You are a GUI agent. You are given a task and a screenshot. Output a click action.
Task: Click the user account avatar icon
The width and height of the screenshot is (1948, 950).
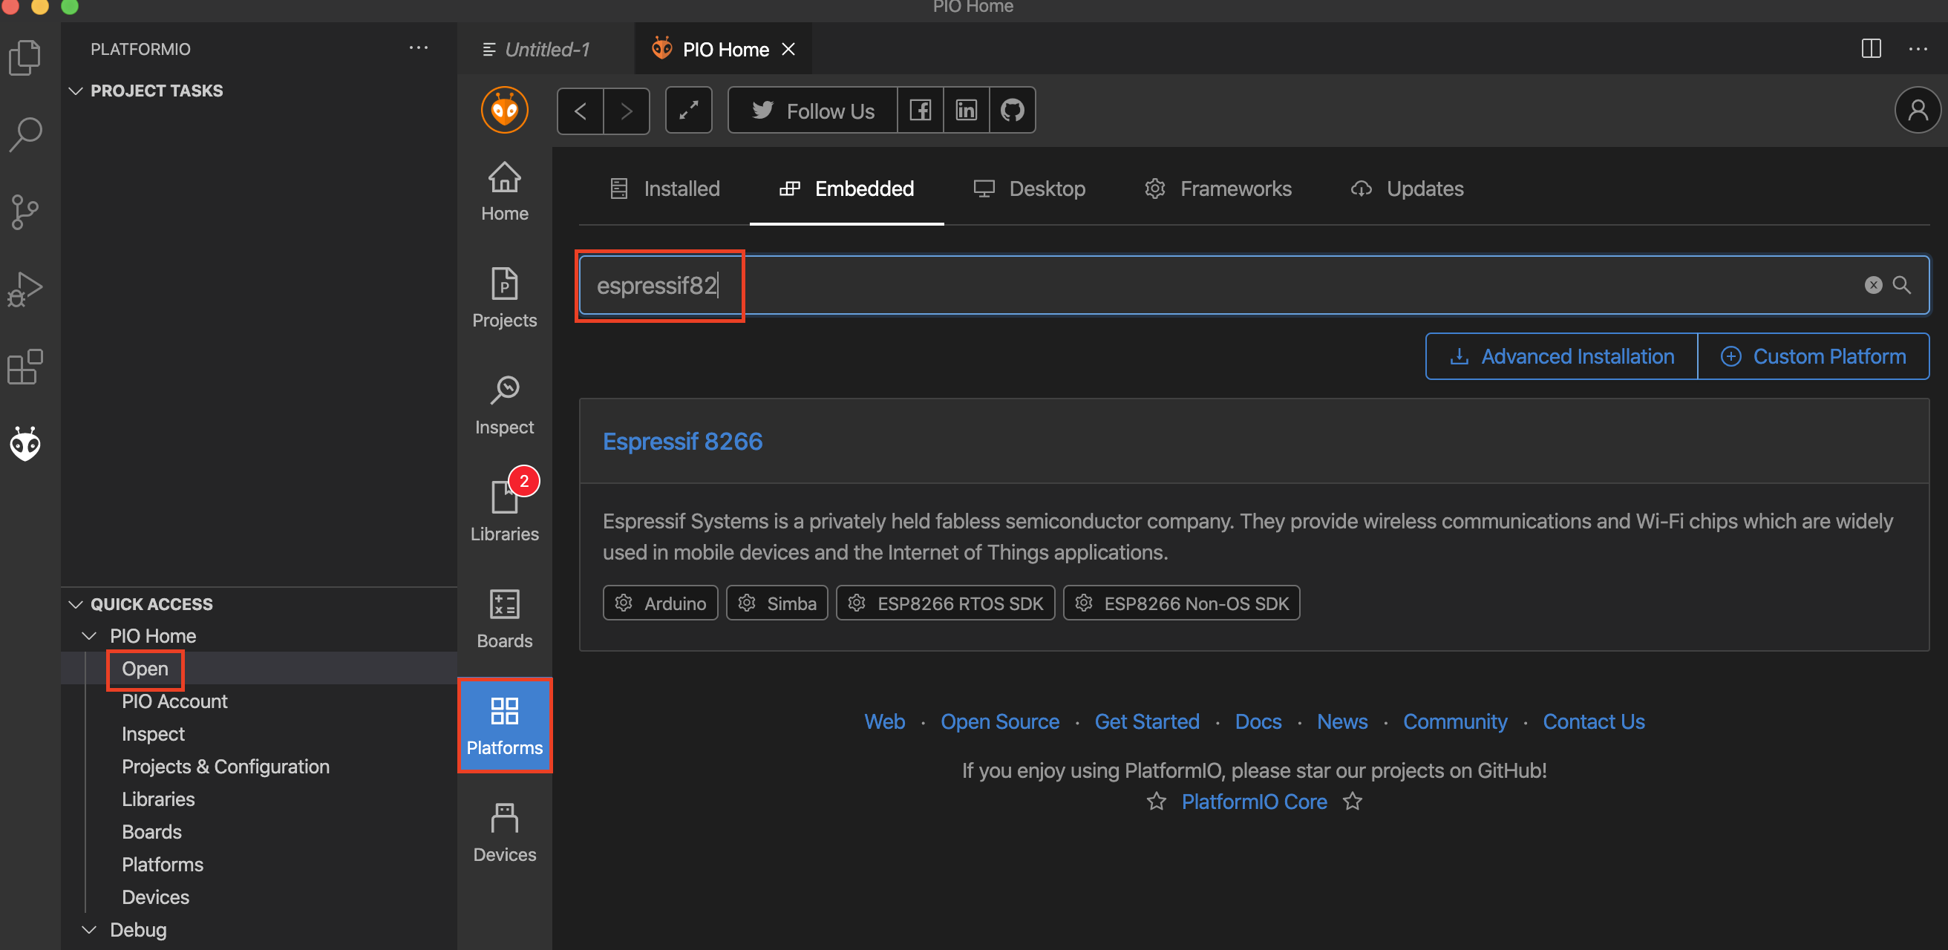pyautogui.click(x=1917, y=111)
